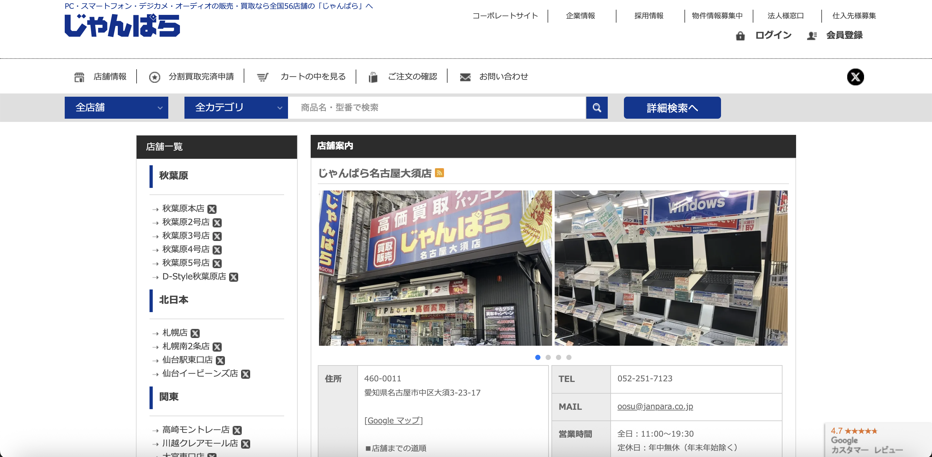Open 物件情報募集中 in top menu

(717, 16)
